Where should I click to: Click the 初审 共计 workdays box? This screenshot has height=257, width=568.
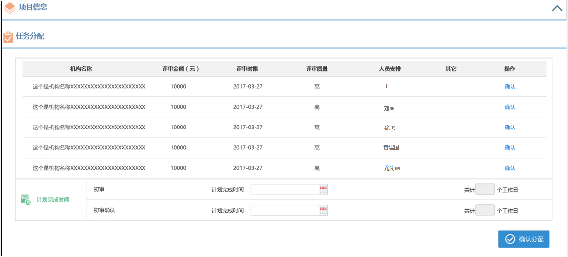point(485,189)
